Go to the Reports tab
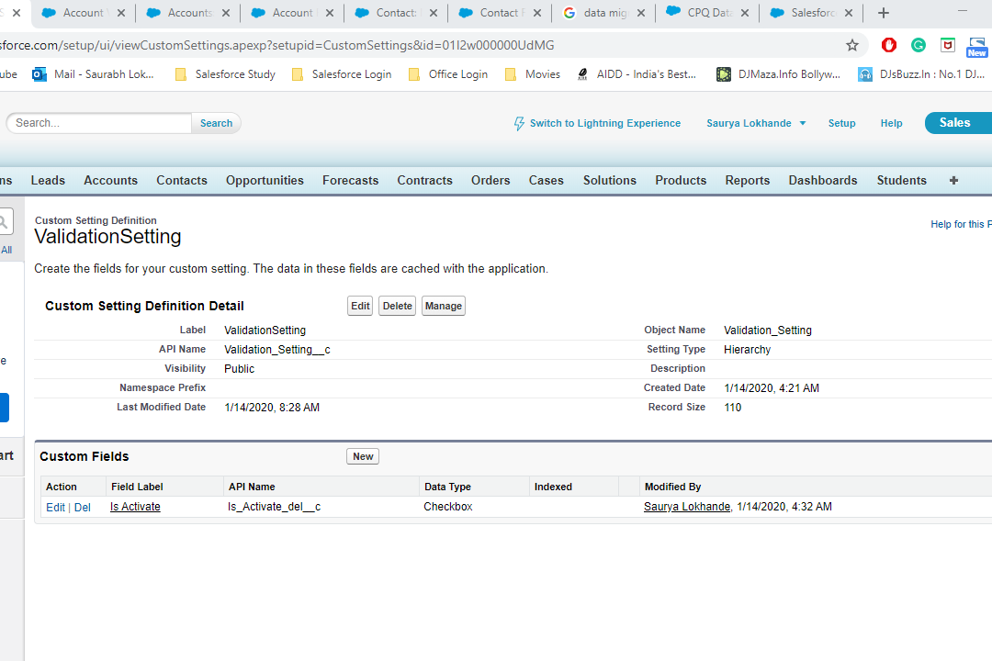The height and width of the screenshot is (661, 992). point(747,180)
